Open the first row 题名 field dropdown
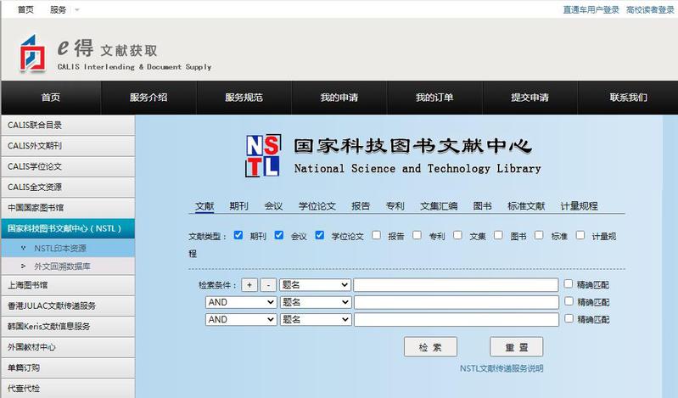This screenshot has height=398, width=678. tap(316, 285)
